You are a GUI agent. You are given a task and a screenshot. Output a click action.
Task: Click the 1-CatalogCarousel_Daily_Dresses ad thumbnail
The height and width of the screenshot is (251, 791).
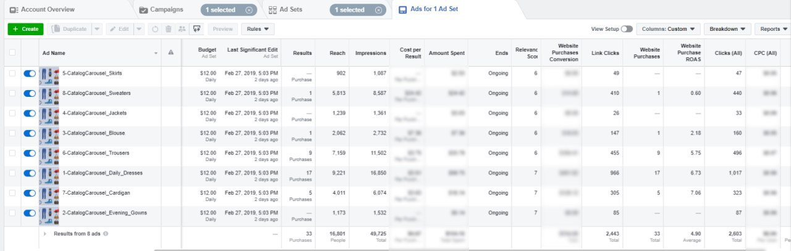49,173
